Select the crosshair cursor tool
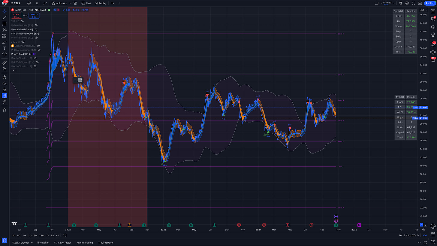Screen dimensions: 437x246 pos(4,11)
